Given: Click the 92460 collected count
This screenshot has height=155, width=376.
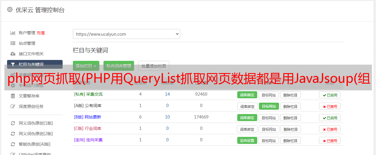Looking at the screenshot, I should 201,94.
